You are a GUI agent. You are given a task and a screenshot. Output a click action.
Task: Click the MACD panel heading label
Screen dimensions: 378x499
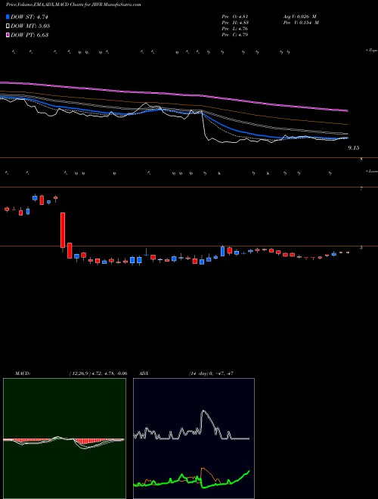(22, 373)
